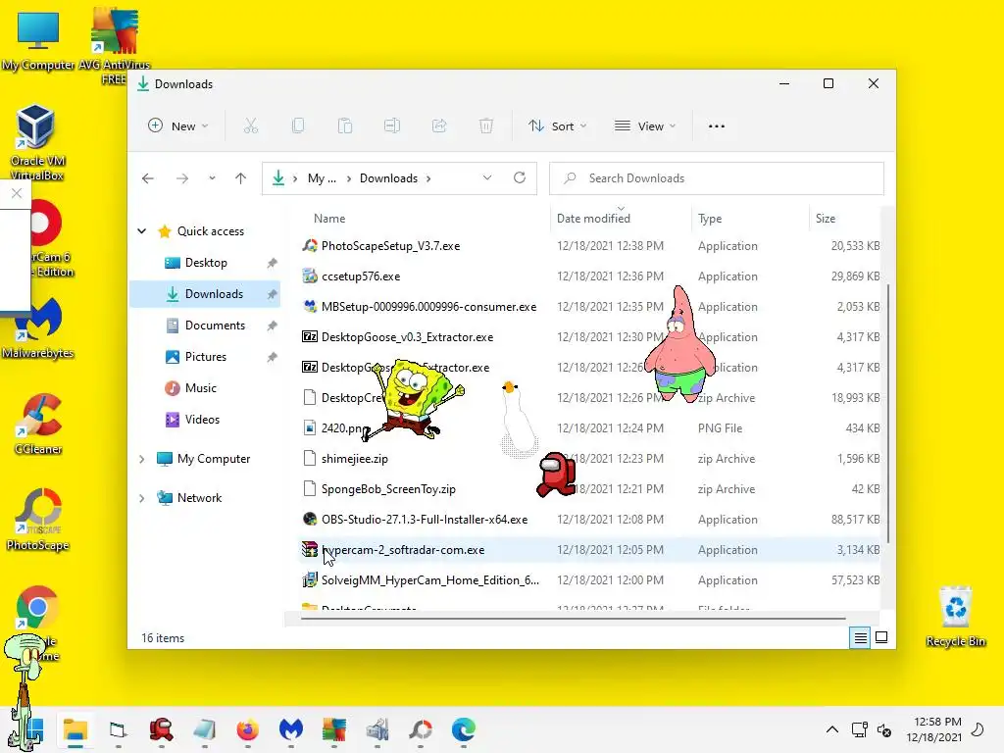Viewport: 1004px width, 753px height.
Task: Select Pictures in navigation pane
Action: [205, 357]
